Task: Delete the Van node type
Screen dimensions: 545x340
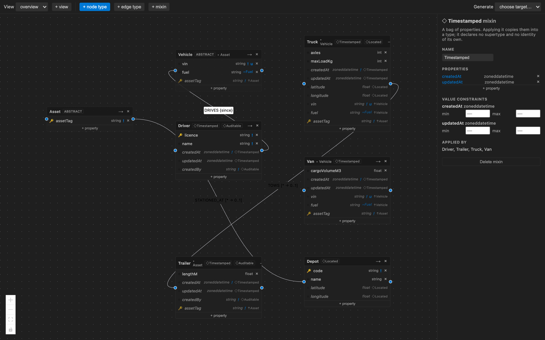Action: tap(386, 161)
